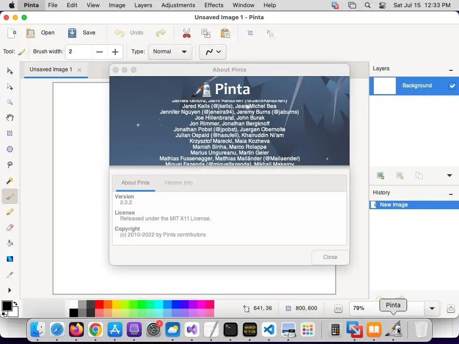Image resolution: width=459 pixels, height=344 pixels.
Task: Select the About Pinta tab
Action: click(135, 183)
